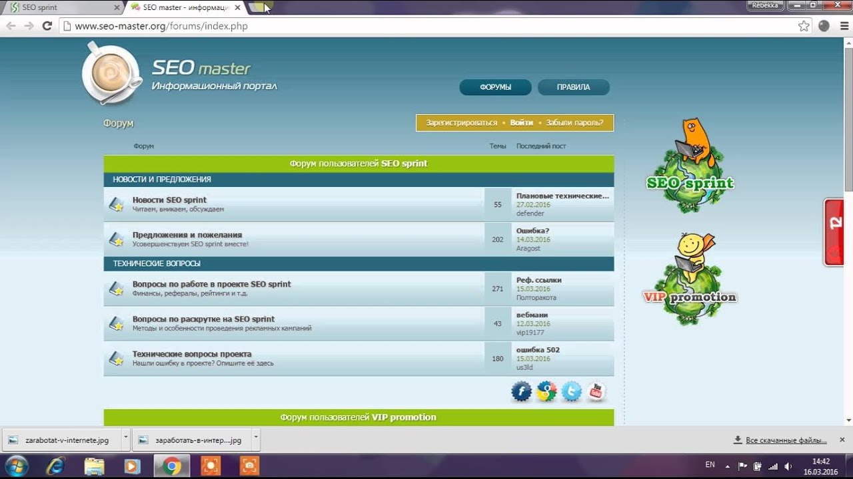Click the Забыли пароль? link
Image resolution: width=853 pixels, height=479 pixels.
point(574,123)
